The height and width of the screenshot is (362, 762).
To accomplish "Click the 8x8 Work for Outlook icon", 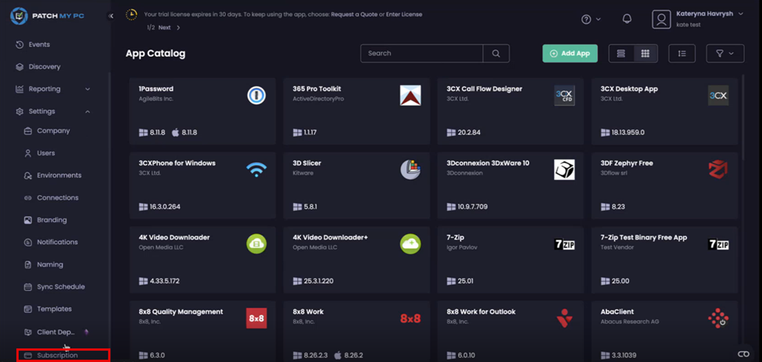I will tap(564, 318).
